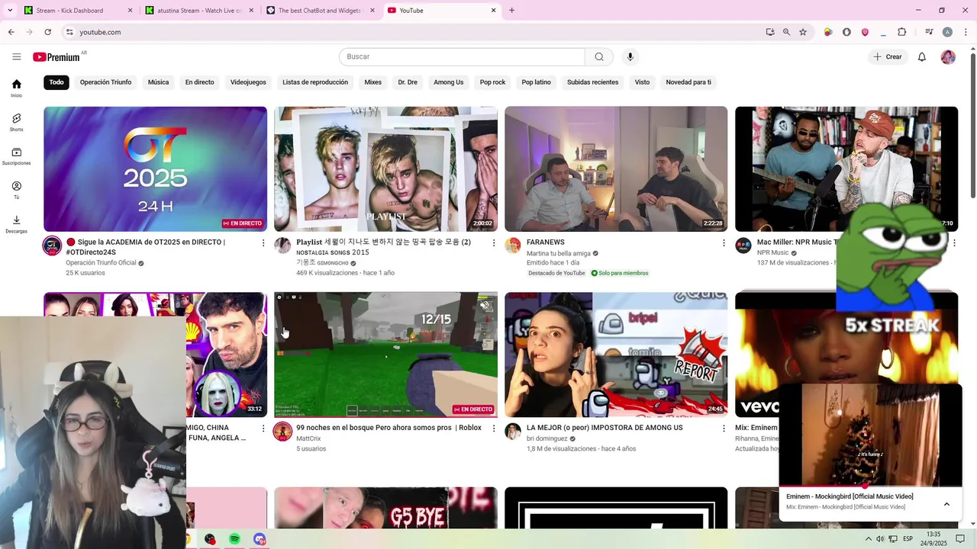The height and width of the screenshot is (549, 977).
Task: Start voice search with microphone icon
Action: 630,56
